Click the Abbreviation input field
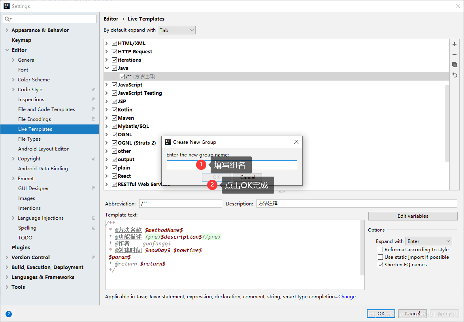The width and height of the screenshot is (464, 322). [181, 203]
